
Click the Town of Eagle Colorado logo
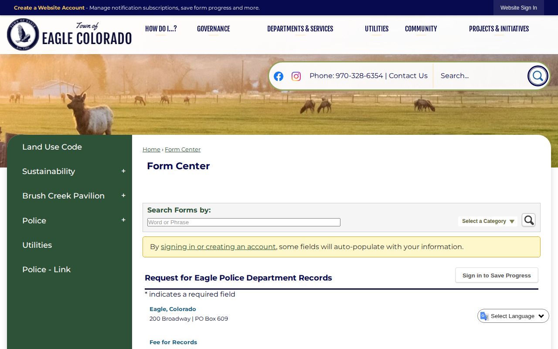(x=69, y=34)
